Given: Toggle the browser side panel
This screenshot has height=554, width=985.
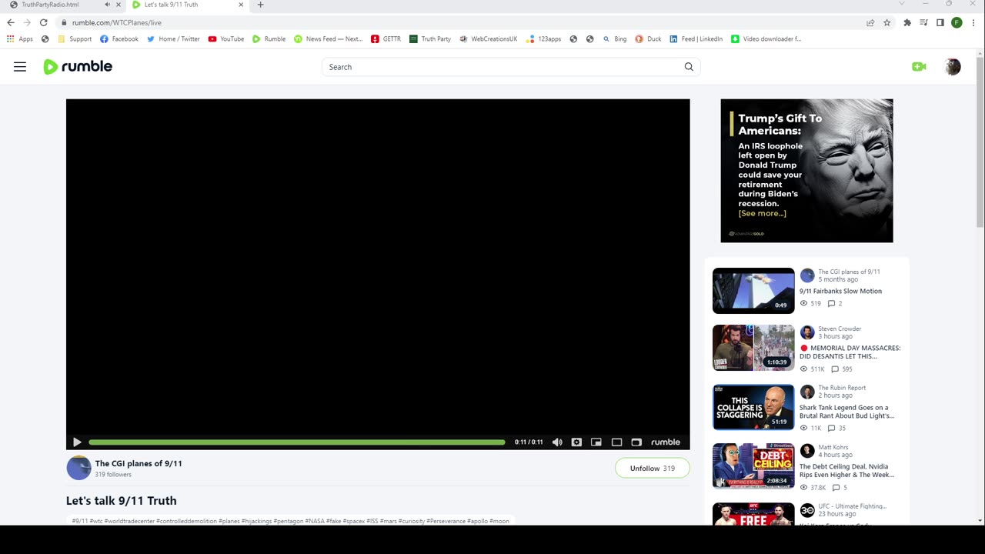Looking at the screenshot, I should click(940, 23).
